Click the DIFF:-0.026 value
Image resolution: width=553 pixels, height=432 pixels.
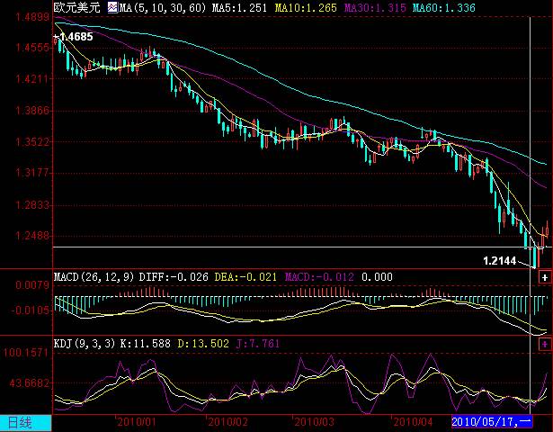point(174,277)
